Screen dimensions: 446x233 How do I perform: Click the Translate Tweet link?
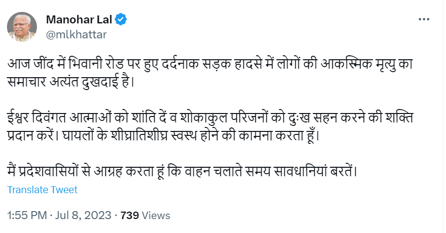pyautogui.click(x=42, y=190)
